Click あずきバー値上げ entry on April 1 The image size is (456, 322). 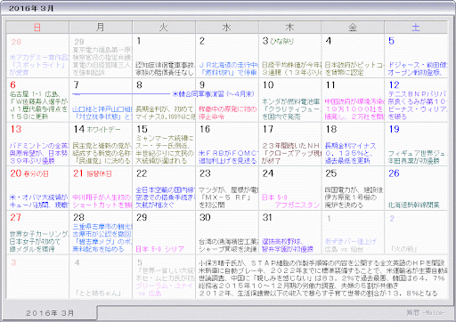pos(351,241)
